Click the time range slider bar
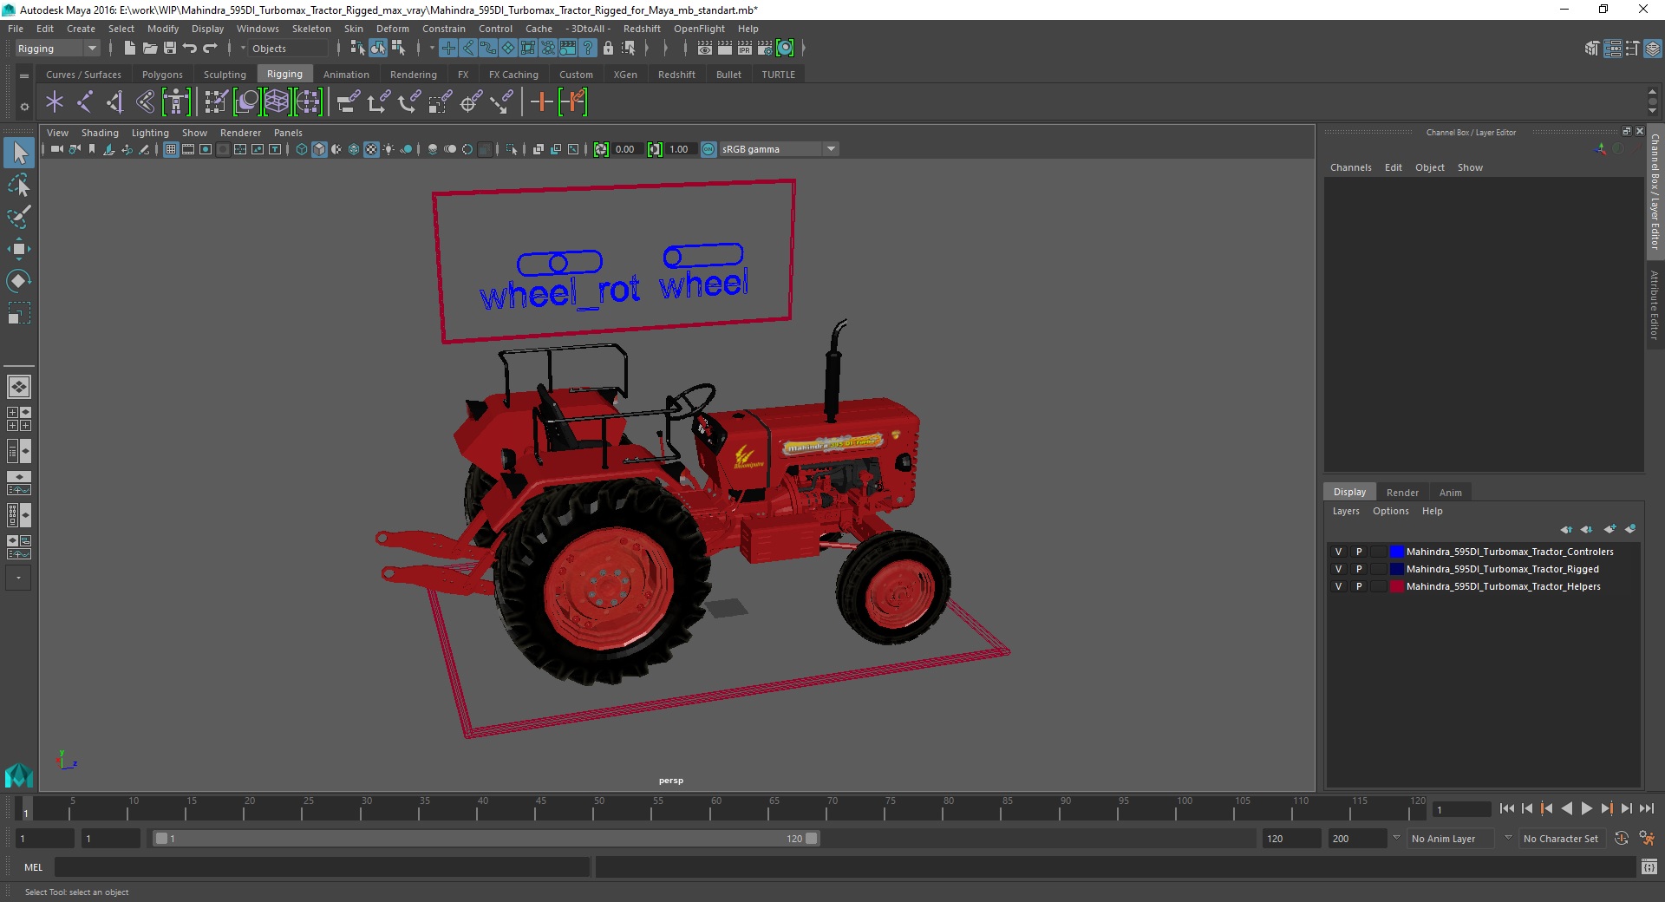This screenshot has width=1665, height=902. pos(486,839)
